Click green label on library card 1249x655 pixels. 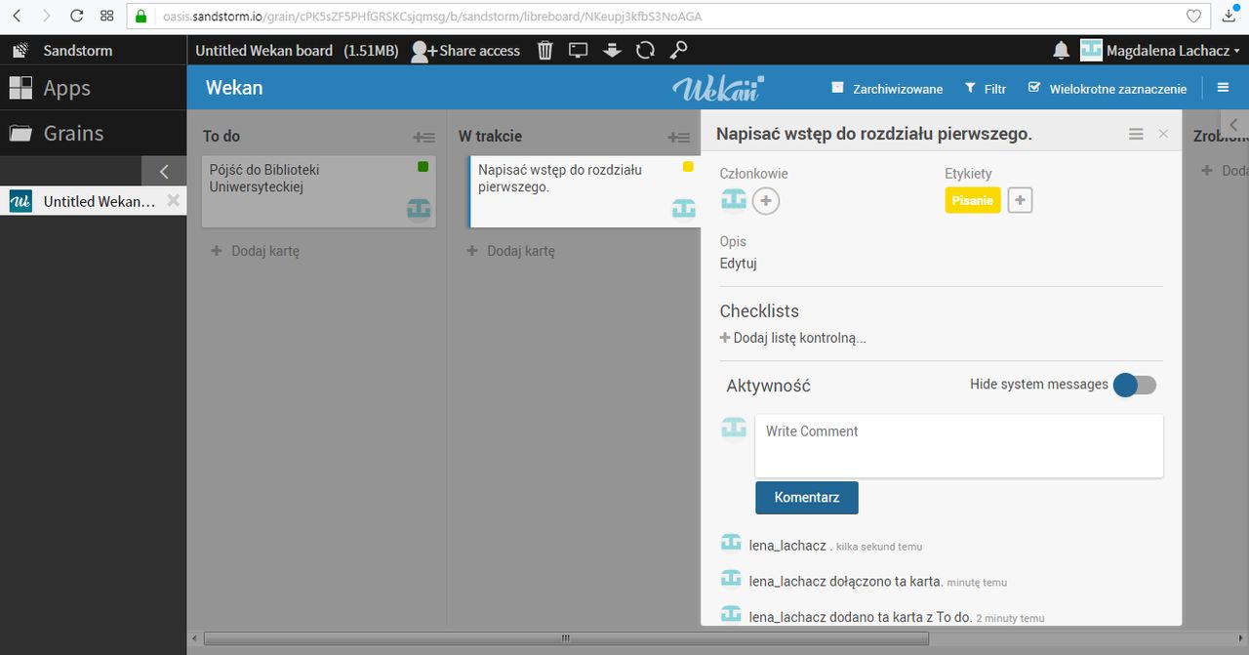[x=423, y=167]
